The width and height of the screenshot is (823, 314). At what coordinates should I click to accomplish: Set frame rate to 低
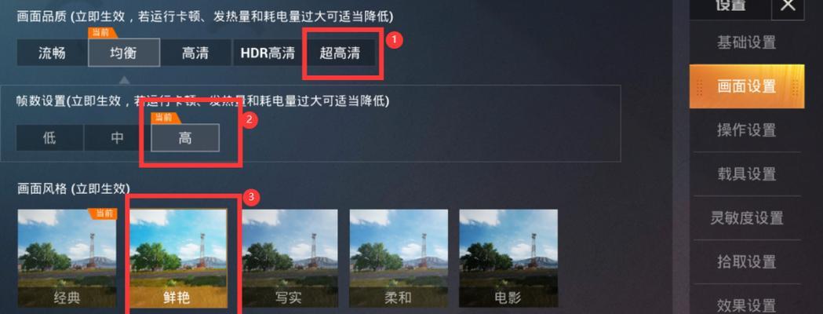tap(49, 138)
